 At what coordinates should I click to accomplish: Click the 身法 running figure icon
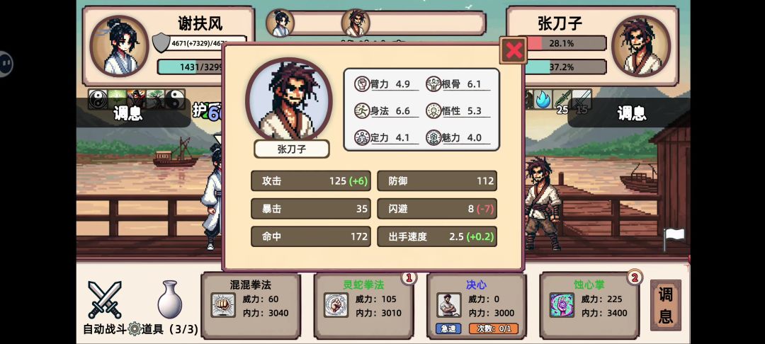pyautogui.click(x=361, y=110)
